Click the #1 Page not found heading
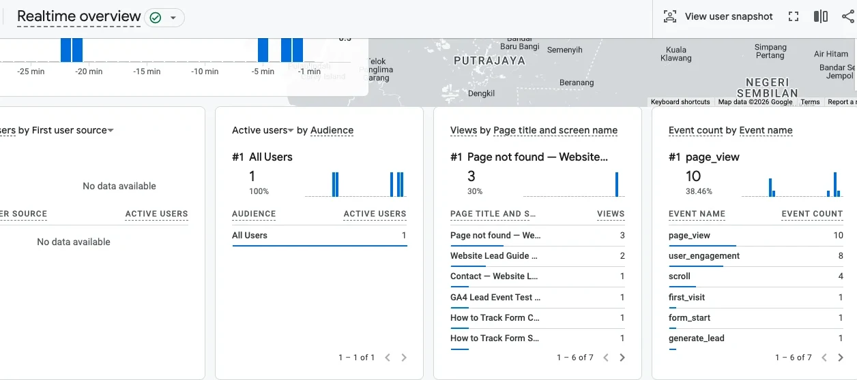The image size is (857, 380). (x=529, y=157)
